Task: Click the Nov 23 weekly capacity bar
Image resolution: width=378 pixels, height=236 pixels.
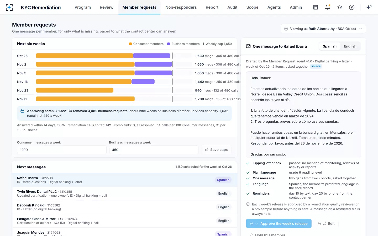Action: 114,90
